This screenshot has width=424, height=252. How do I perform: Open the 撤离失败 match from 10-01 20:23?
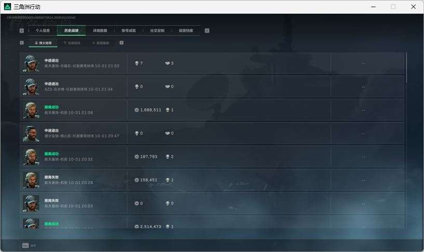[212, 203]
